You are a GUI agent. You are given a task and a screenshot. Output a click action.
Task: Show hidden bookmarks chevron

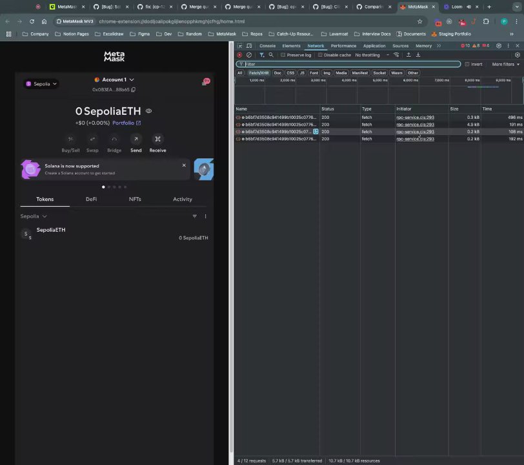coord(511,34)
